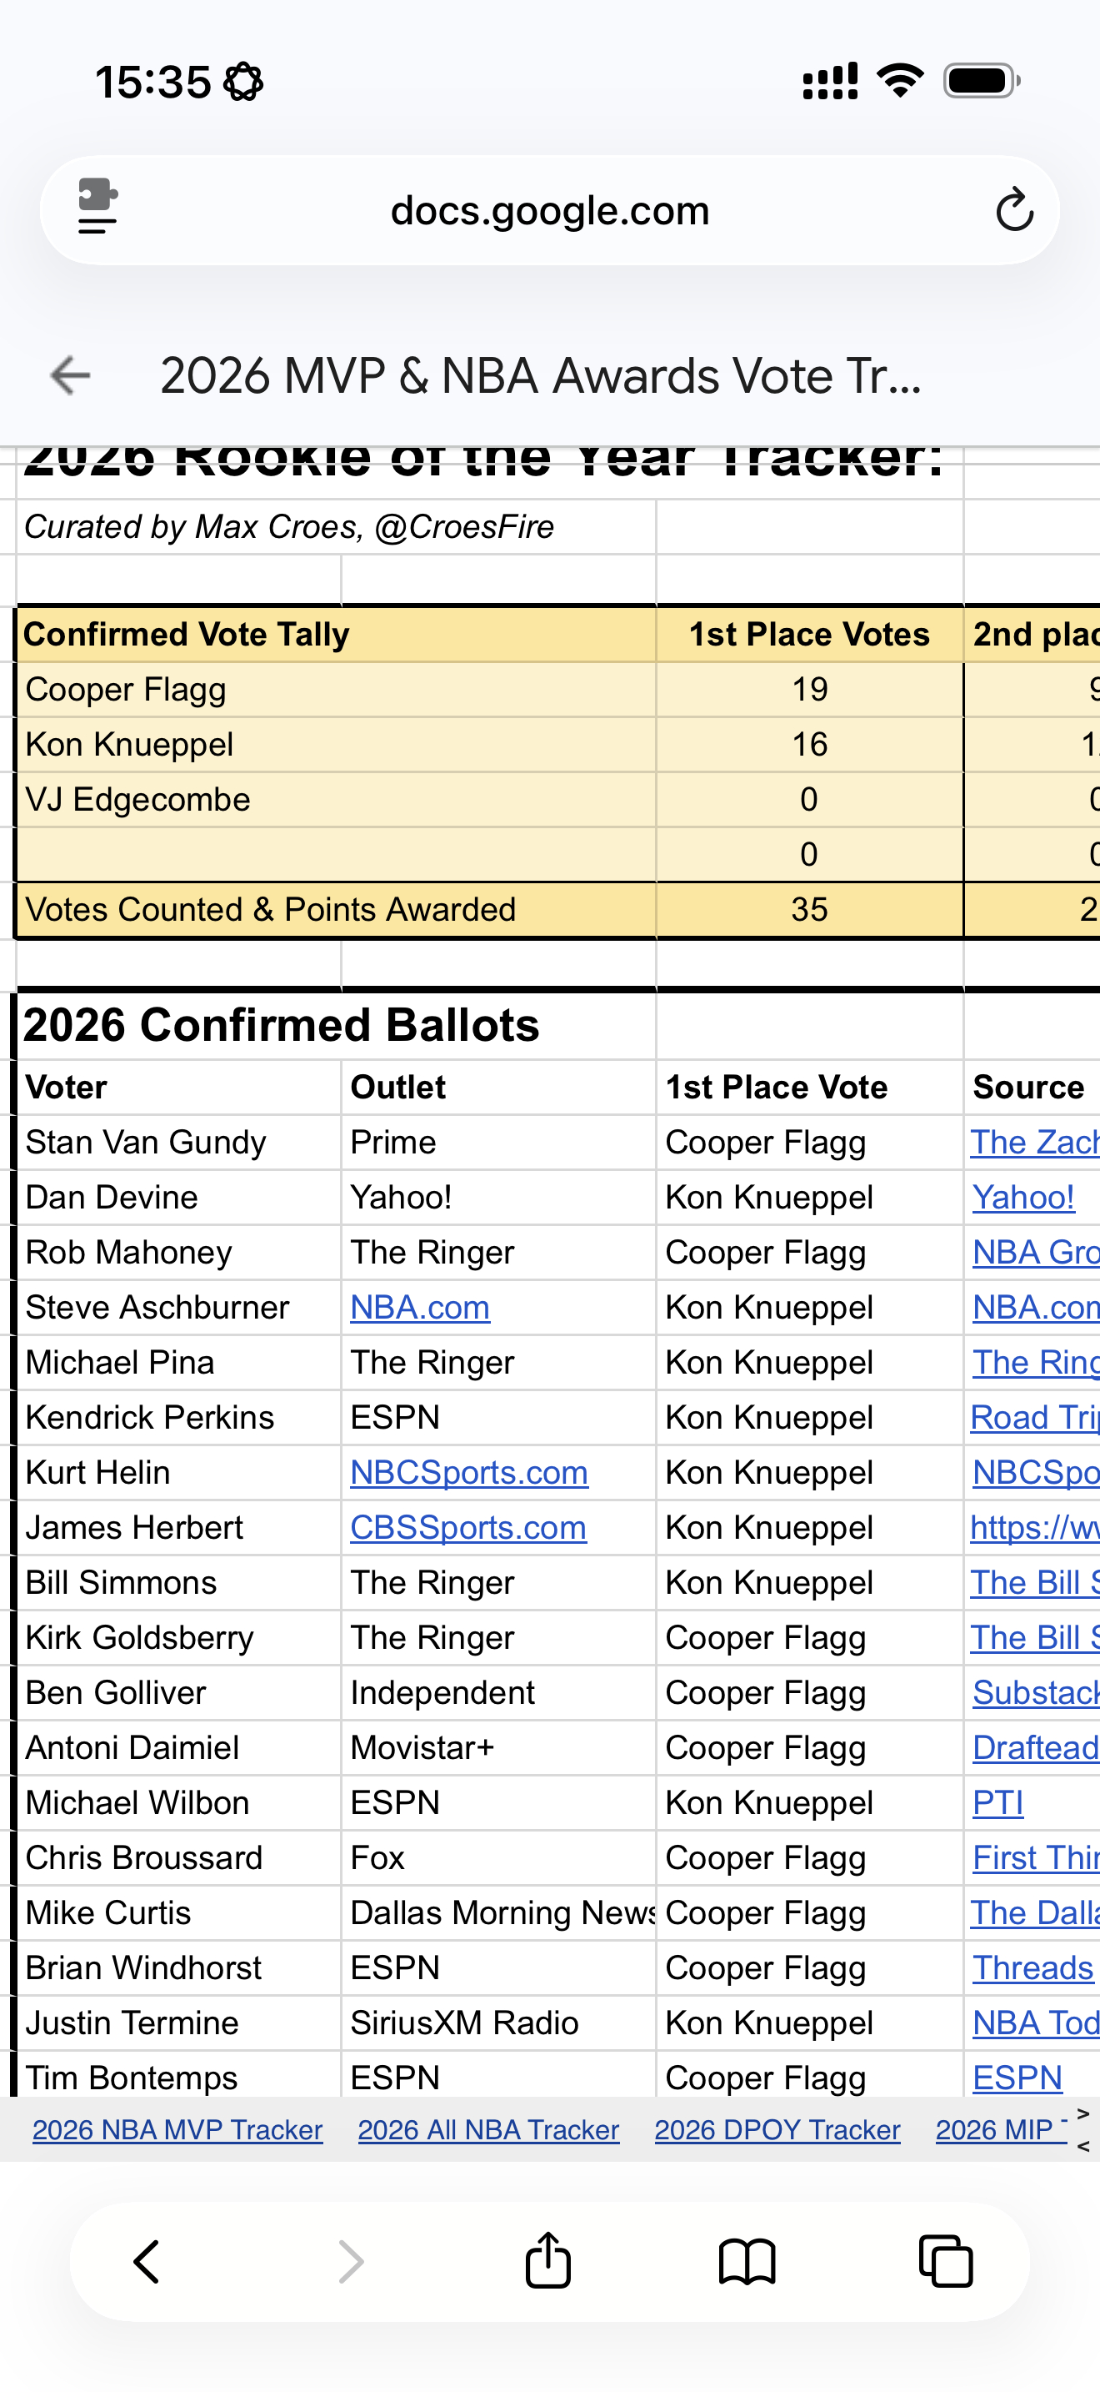Tap the Share icon in bottom toolbar
The width and height of the screenshot is (1100, 2392).
point(548,2260)
